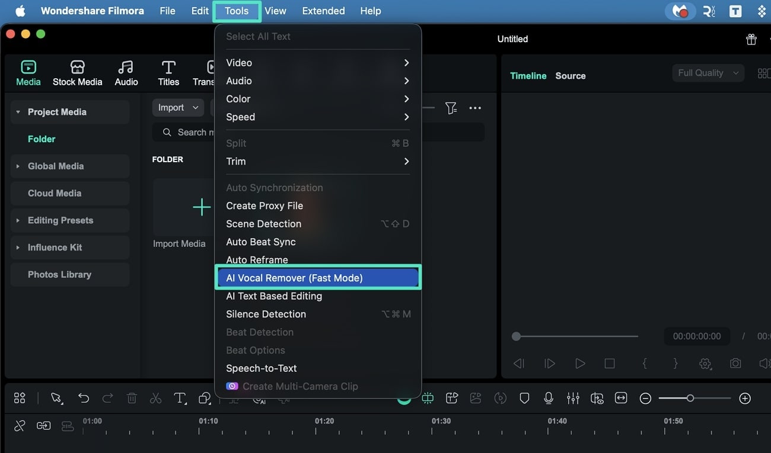This screenshot has height=453, width=771.
Task: Click the crop shape tool icon
Action: click(x=205, y=398)
